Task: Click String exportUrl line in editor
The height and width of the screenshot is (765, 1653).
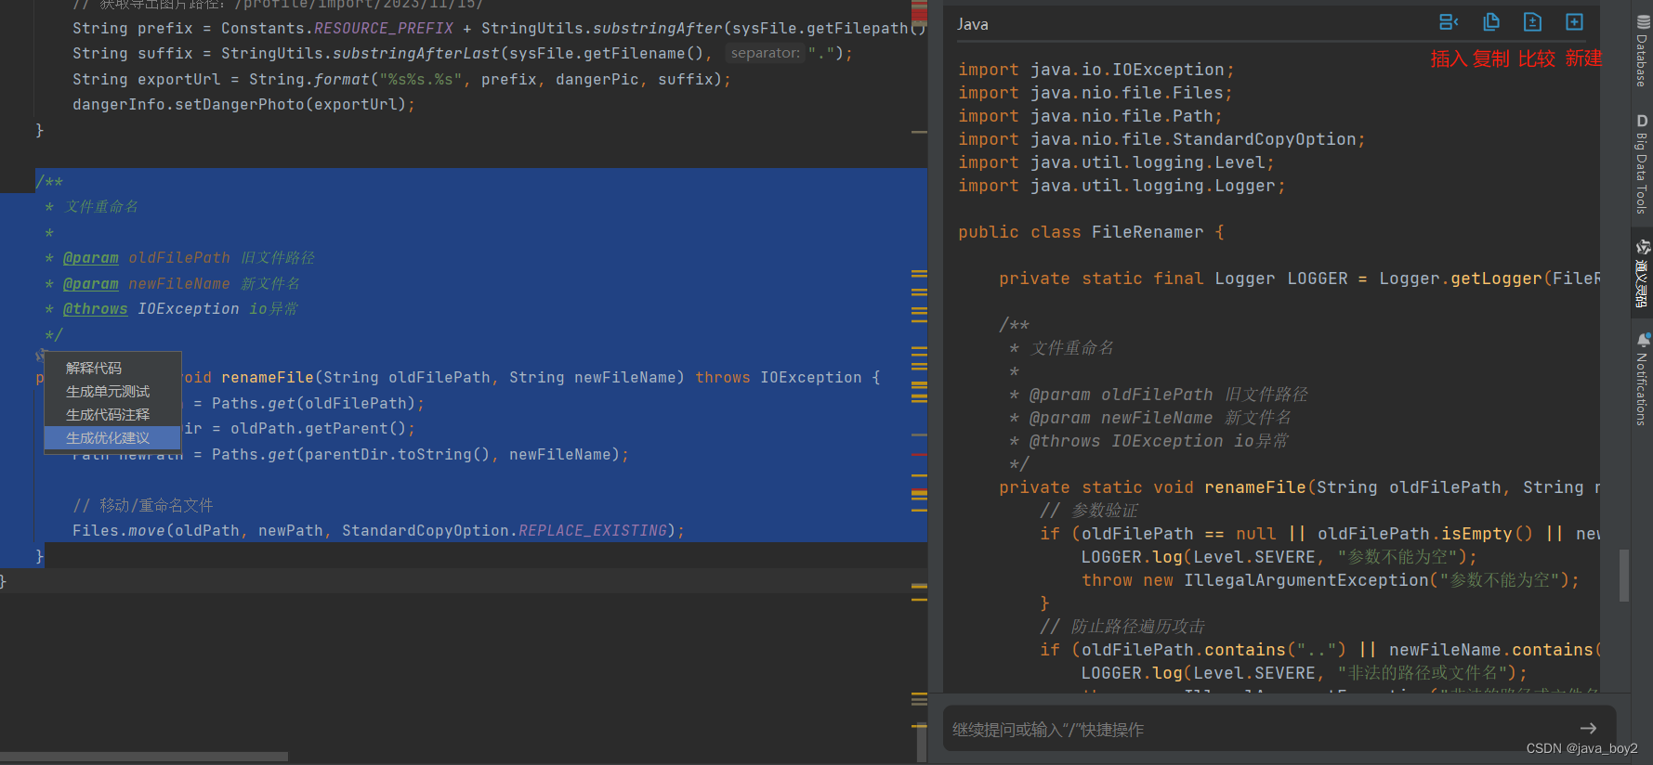Action: (x=402, y=80)
